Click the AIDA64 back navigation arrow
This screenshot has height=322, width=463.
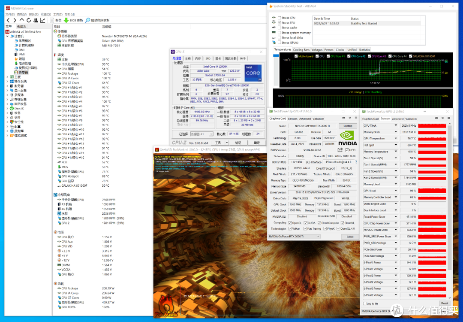[x=8, y=20]
